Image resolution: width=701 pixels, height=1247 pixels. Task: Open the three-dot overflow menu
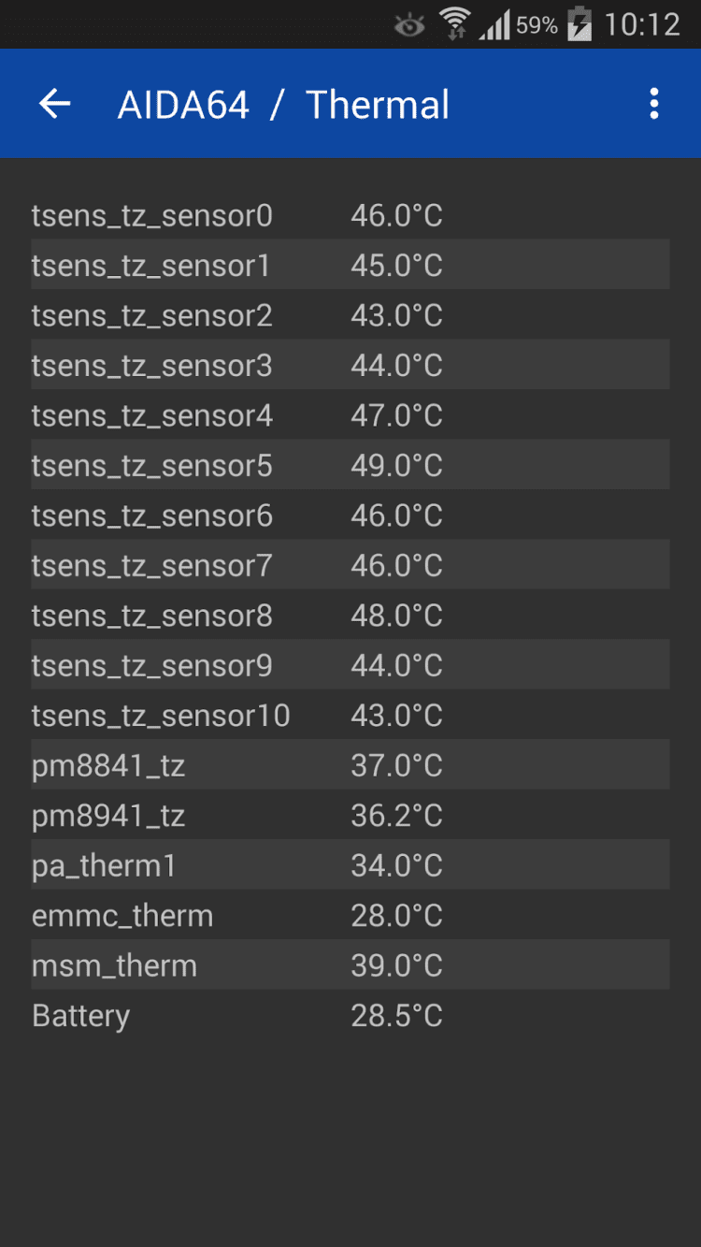pos(654,104)
